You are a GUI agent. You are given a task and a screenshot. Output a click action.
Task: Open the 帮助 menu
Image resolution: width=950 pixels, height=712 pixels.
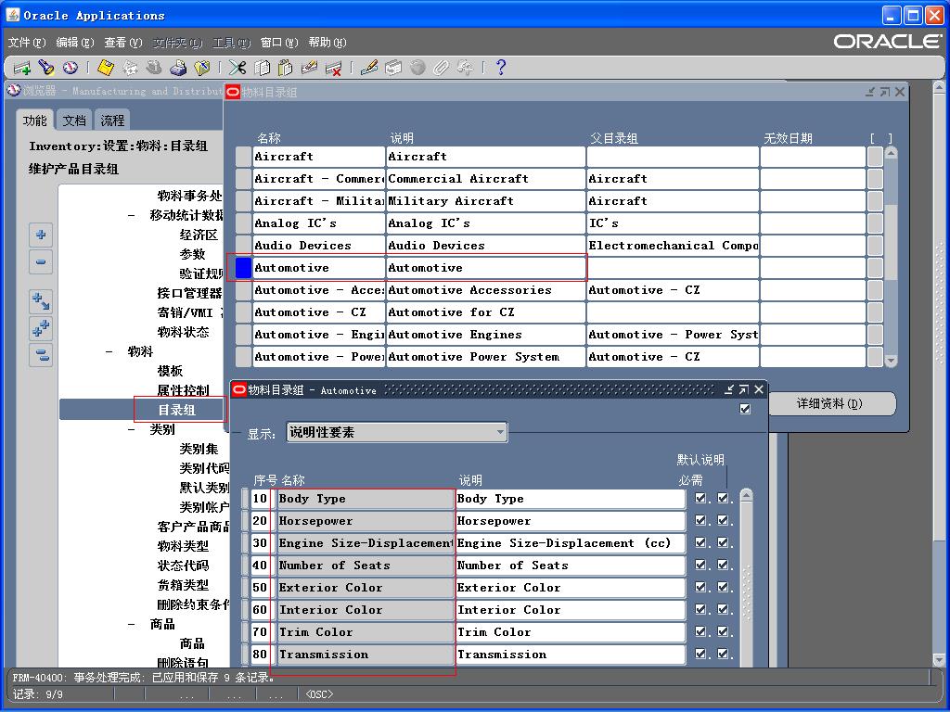(x=327, y=43)
